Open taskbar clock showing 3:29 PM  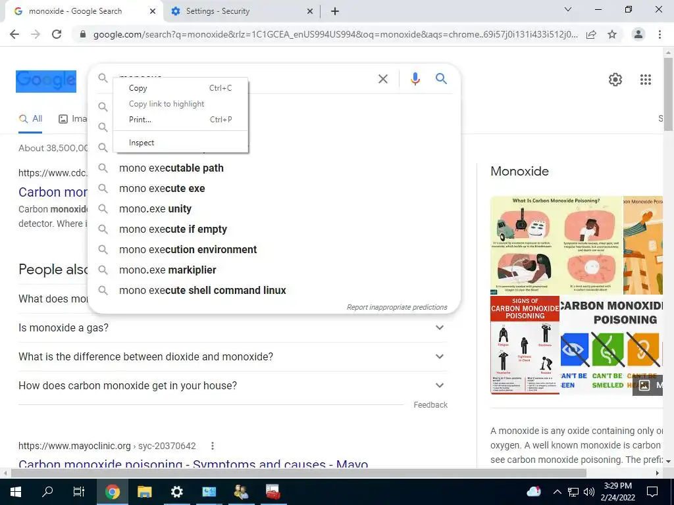(617, 492)
